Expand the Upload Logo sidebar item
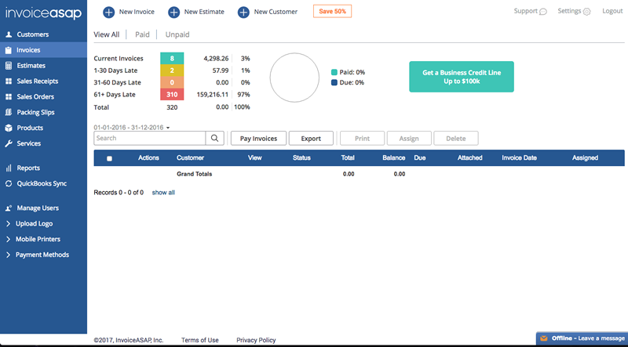Screen dimensions: 628x347 pos(9,223)
